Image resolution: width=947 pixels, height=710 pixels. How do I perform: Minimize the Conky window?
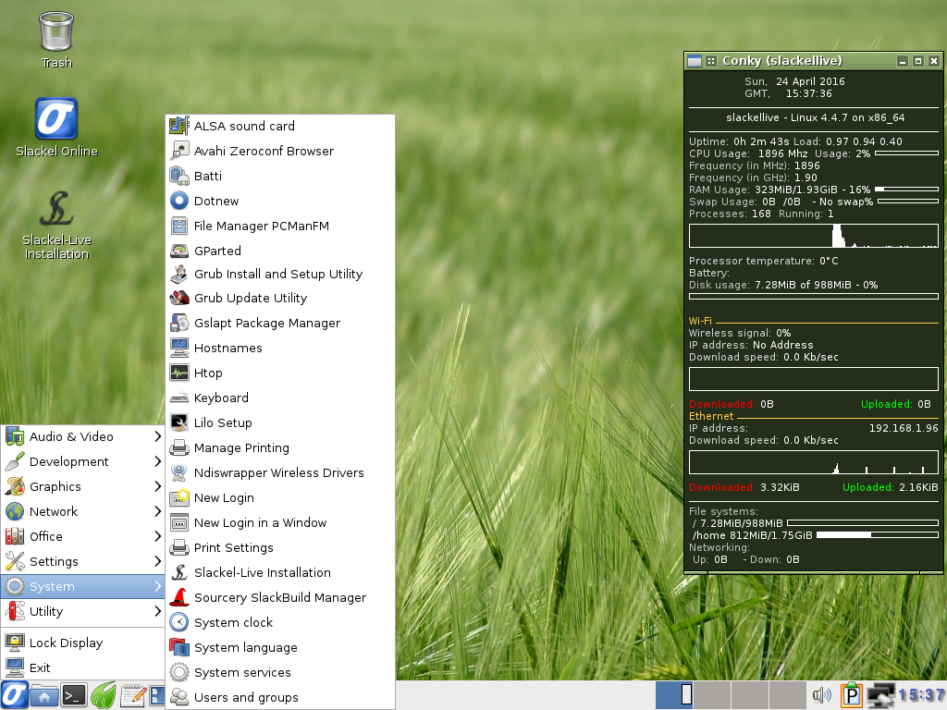[903, 61]
